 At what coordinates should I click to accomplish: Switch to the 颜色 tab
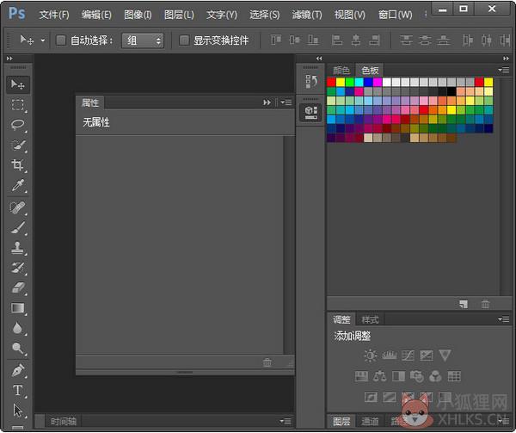coord(341,70)
